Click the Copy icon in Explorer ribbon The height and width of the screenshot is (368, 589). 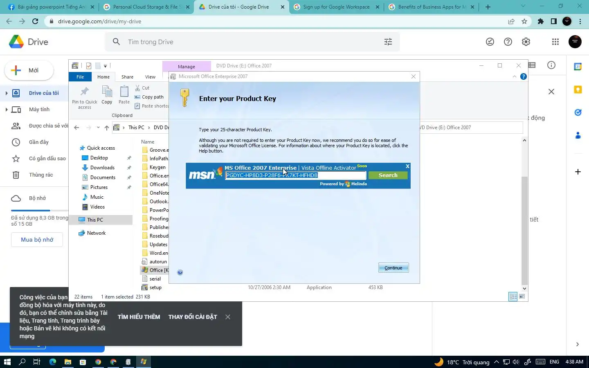[x=107, y=95]
